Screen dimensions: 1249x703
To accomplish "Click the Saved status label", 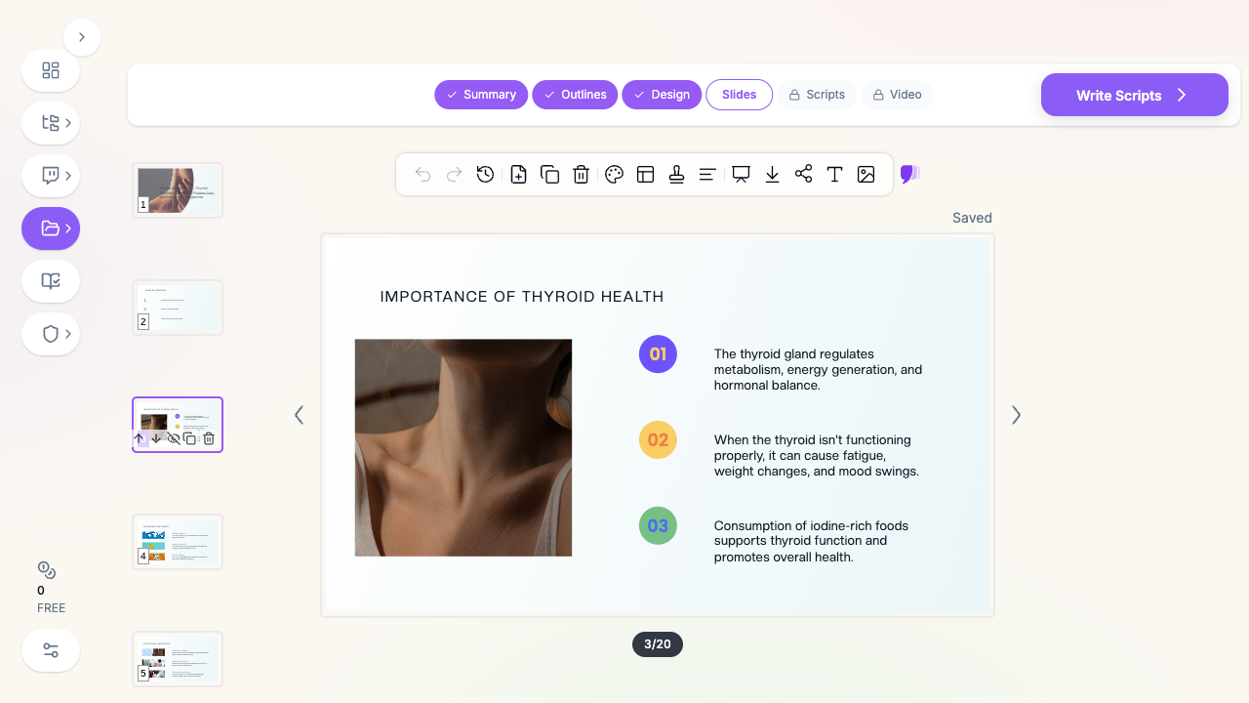I will [x=972, y=218].
